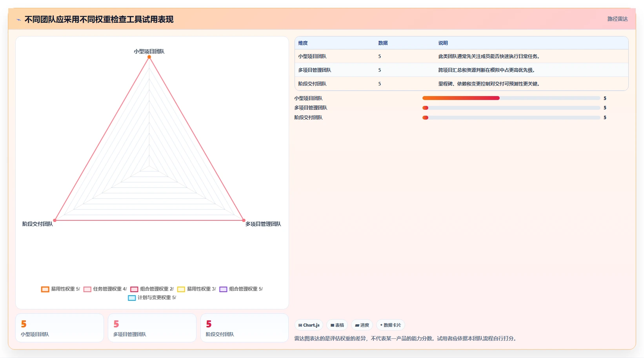Click the small icon before the header title
This screenshot has height=358, width=644.
click(x=18, y=20)
